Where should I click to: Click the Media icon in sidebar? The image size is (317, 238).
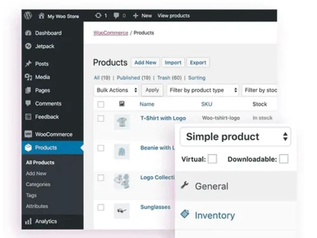29,77
